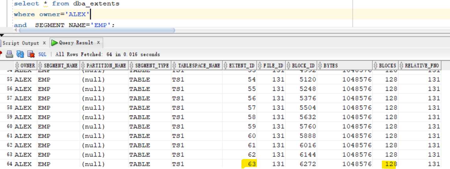Sort by the FILE_ID column header

pos(271,65)
